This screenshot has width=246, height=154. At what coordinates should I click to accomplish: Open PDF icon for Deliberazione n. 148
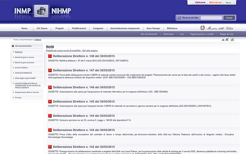[50, 56]
